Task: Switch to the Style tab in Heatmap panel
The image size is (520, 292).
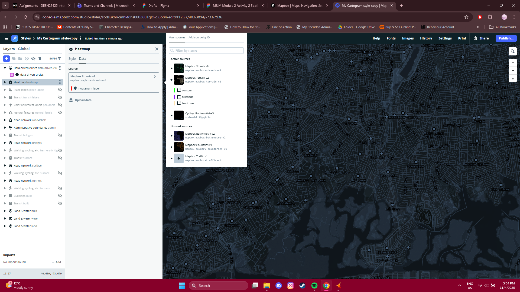Action: (72, 58)
